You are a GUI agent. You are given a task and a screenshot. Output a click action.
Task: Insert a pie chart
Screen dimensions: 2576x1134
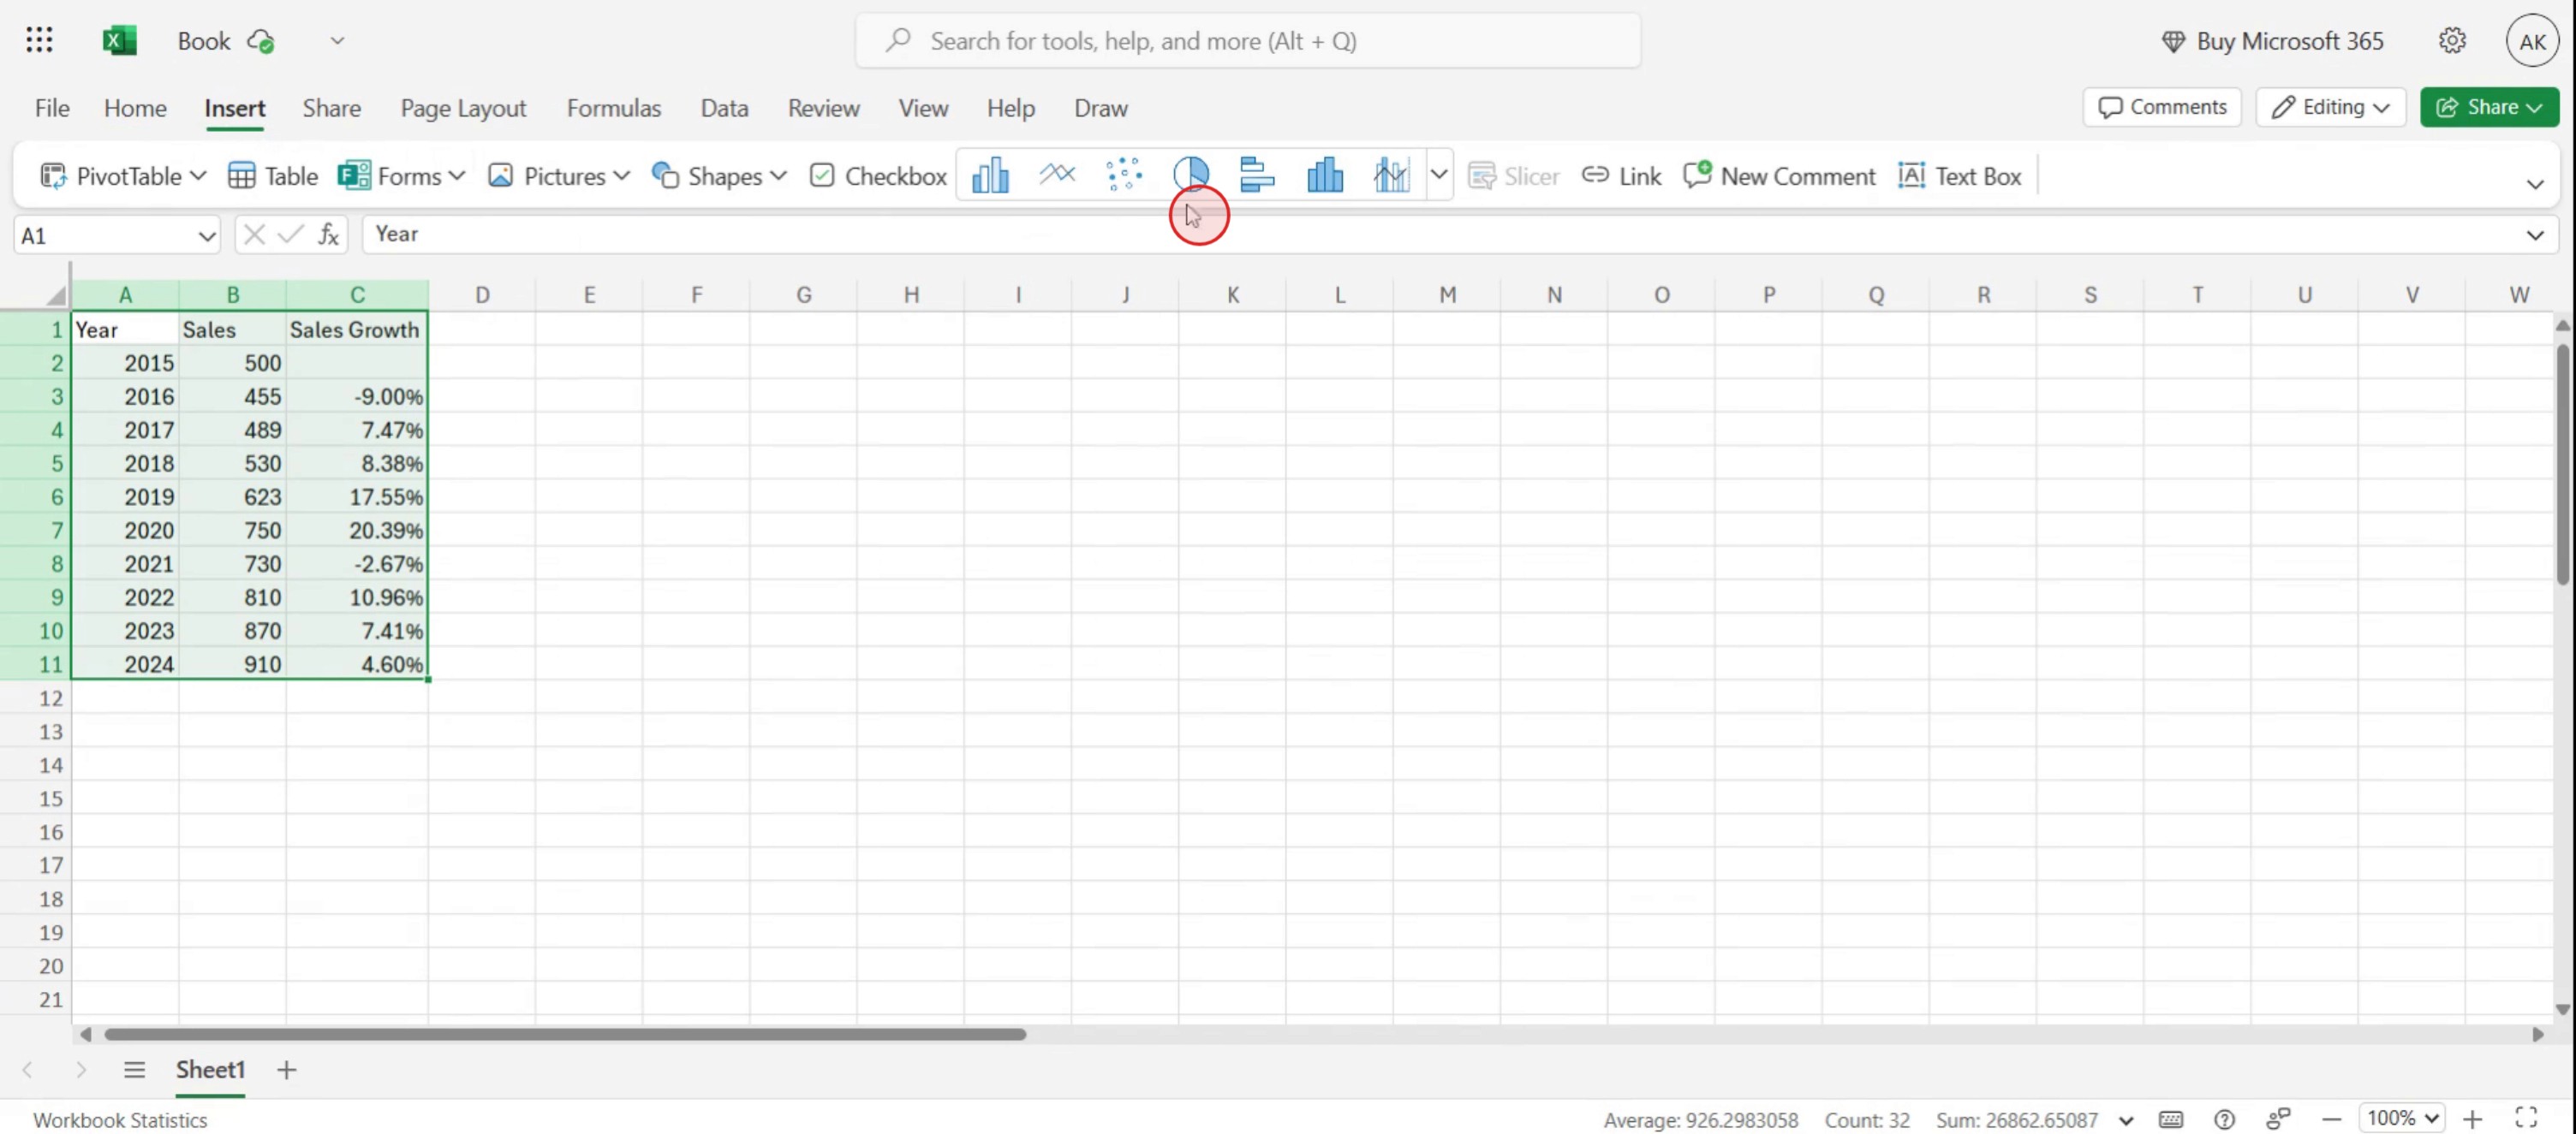[1191, 174]
